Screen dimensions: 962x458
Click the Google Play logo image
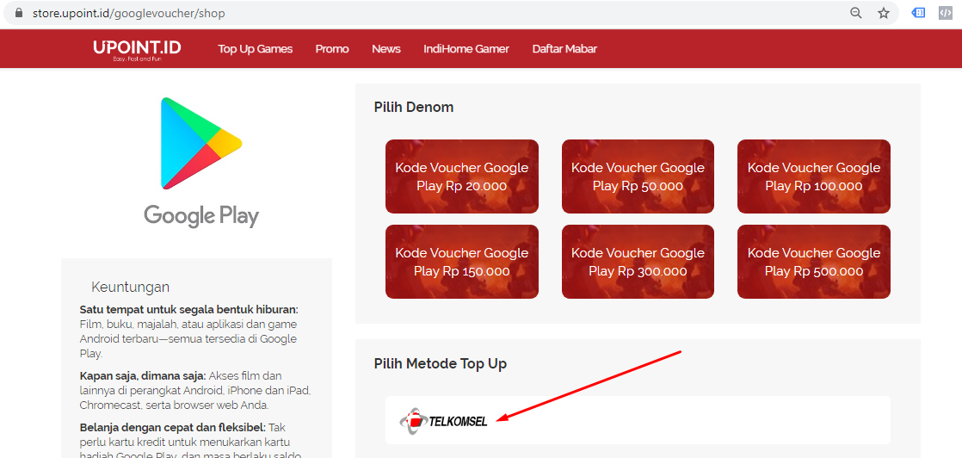coord(201,162)
